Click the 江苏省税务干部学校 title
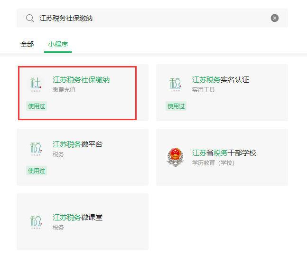 pyautogui.click(x=224, y=153)
